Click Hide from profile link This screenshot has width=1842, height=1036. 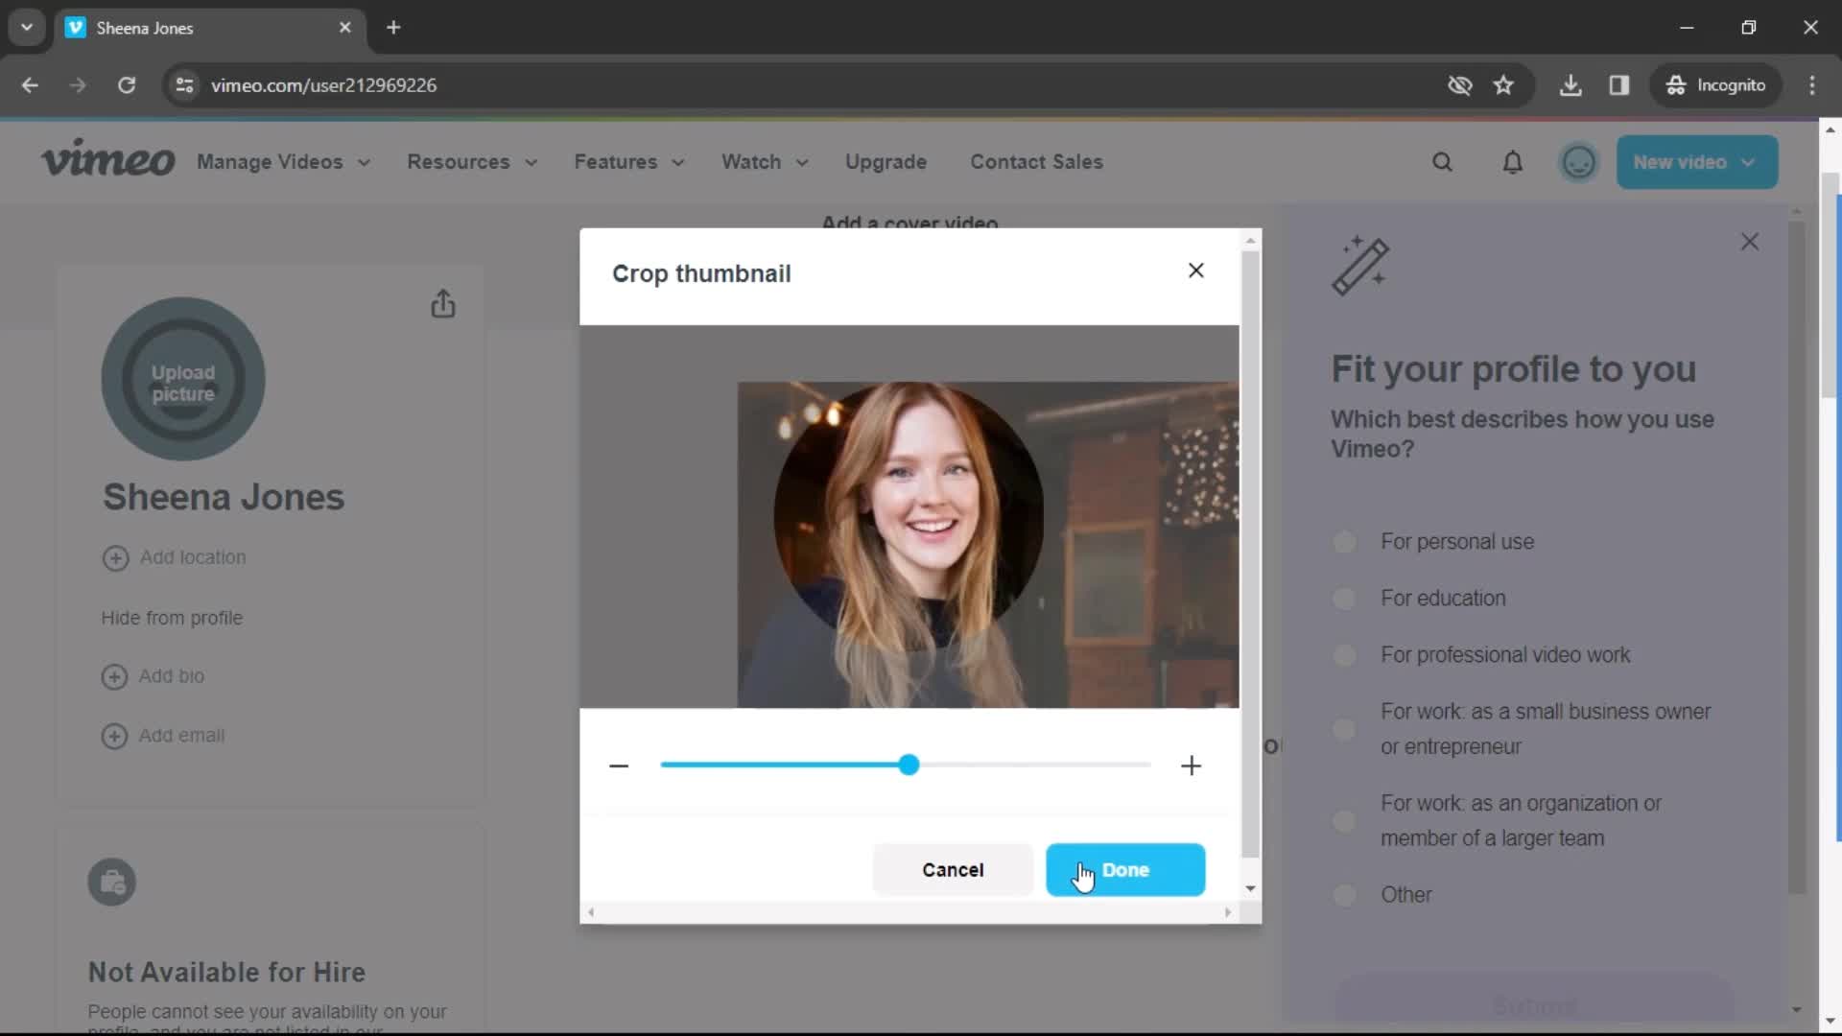pos(172,619)
